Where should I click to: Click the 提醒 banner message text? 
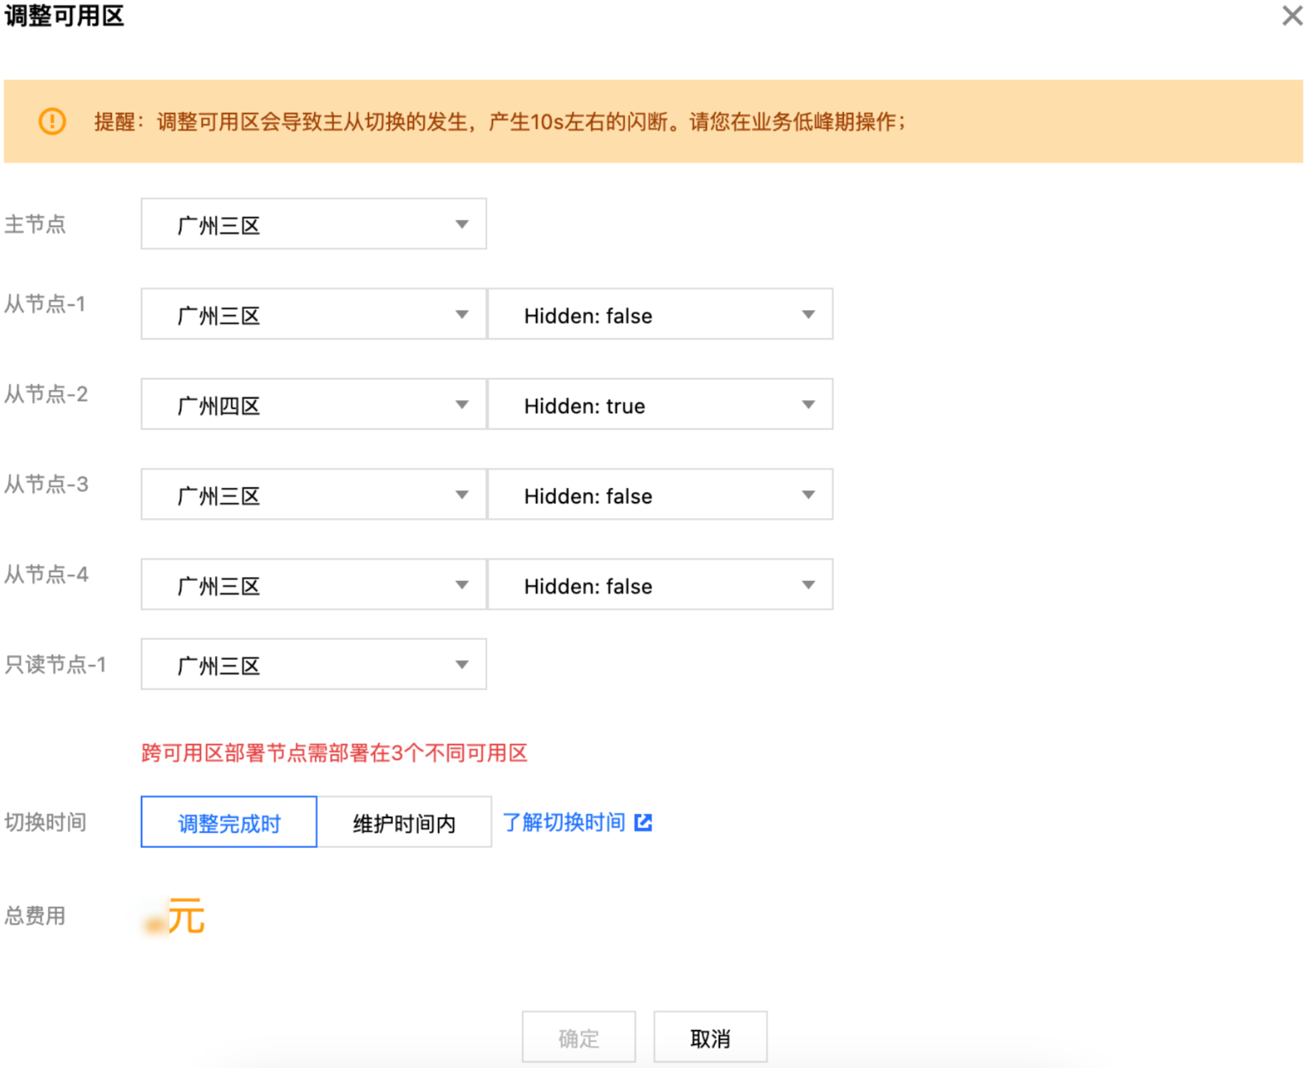(x=500, y=121)
